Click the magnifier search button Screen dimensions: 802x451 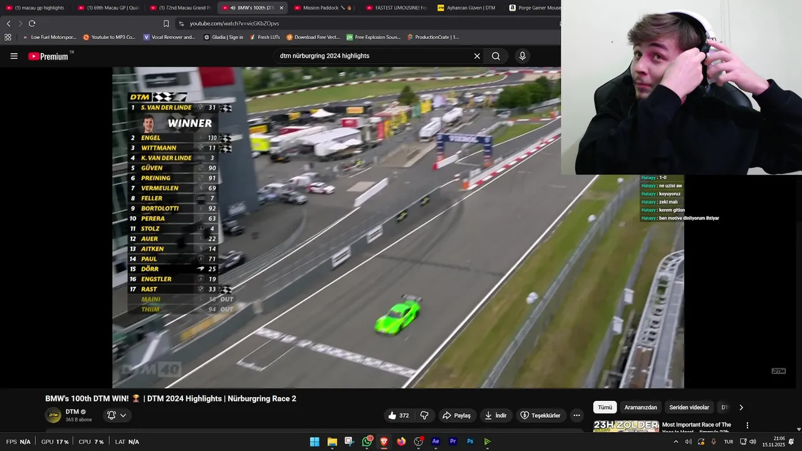point(496,56)
